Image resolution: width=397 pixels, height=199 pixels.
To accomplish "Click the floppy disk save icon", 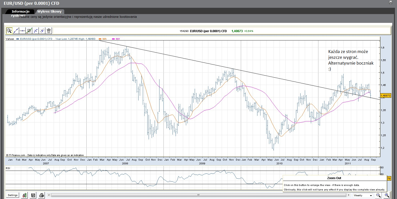I will pyautogui.click(x=33, y=195).
